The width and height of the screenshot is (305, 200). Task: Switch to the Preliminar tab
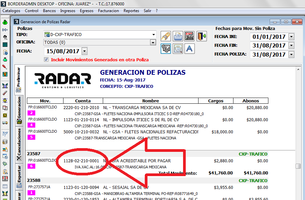click(x=18, y=79)
